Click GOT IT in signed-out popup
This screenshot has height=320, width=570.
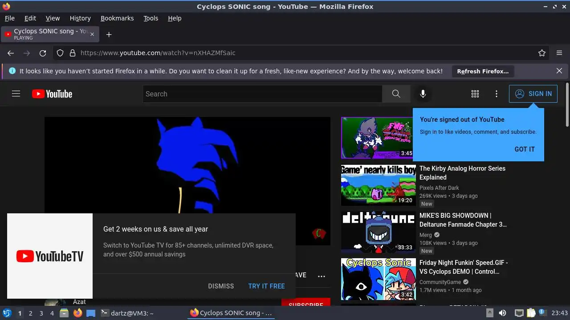[x=525, y=149]
